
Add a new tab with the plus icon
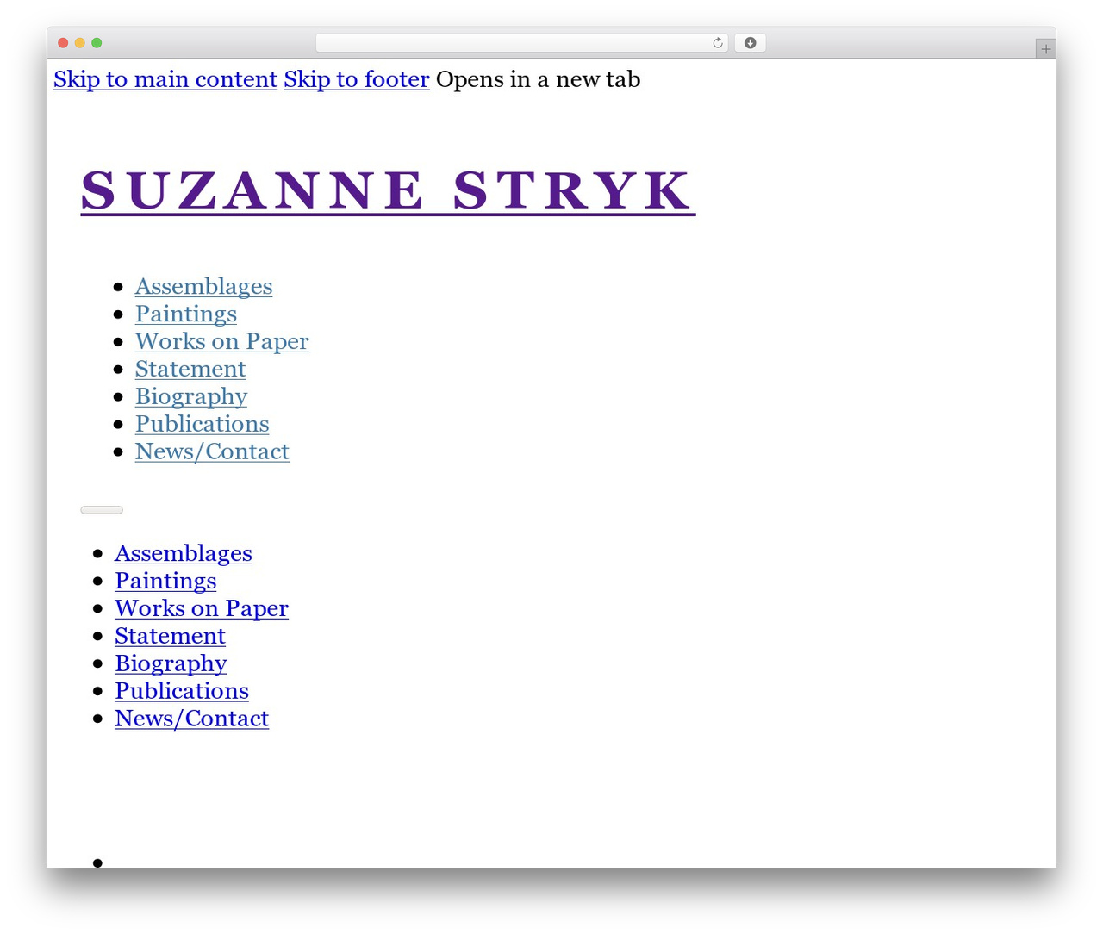tap(1045, 49)
